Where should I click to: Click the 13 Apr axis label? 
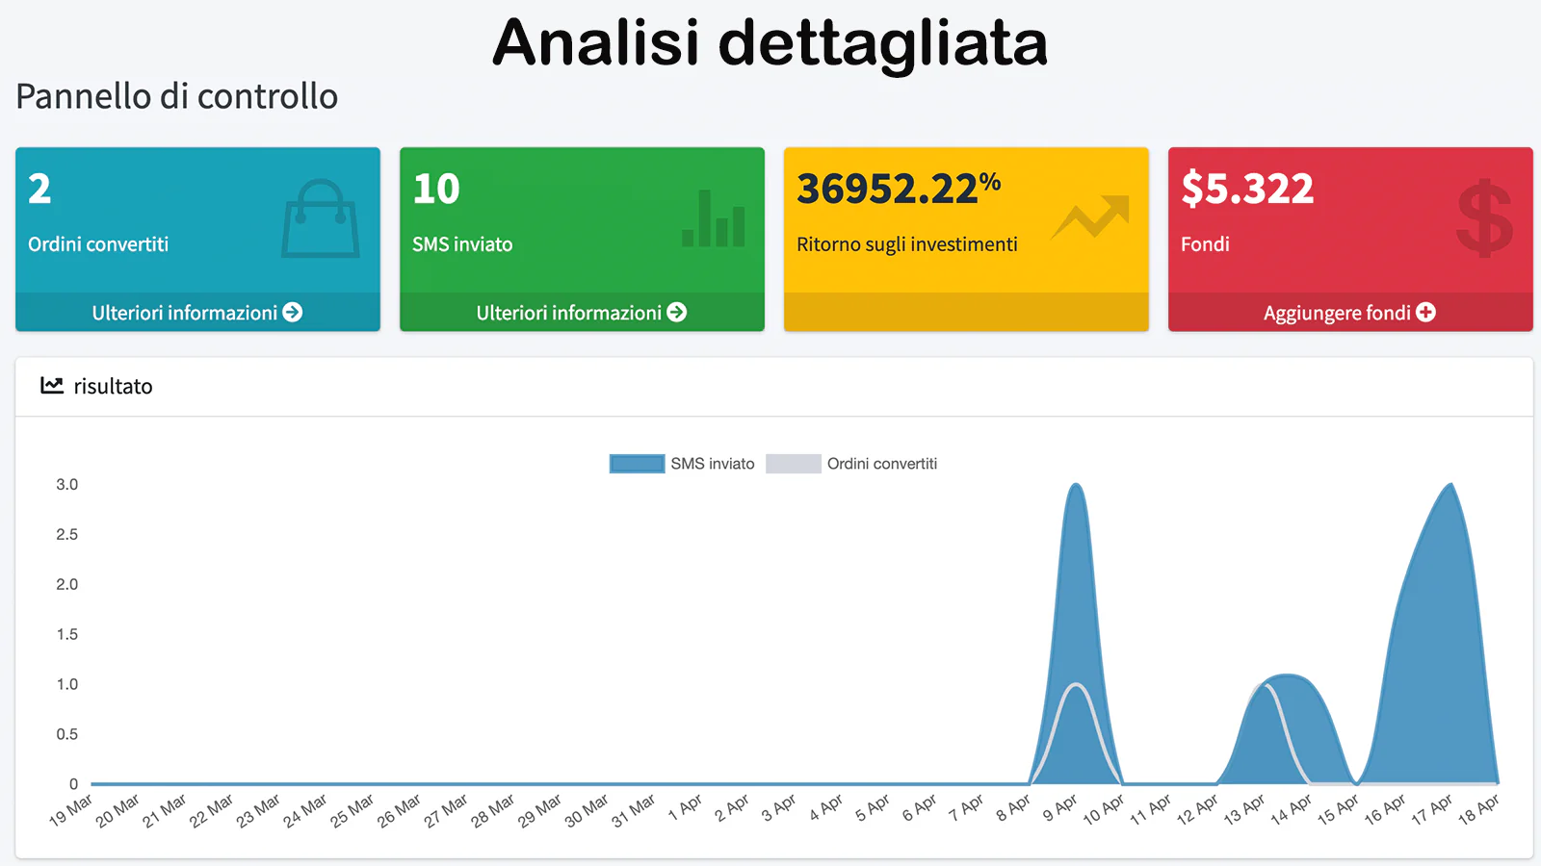(1245, 810)
